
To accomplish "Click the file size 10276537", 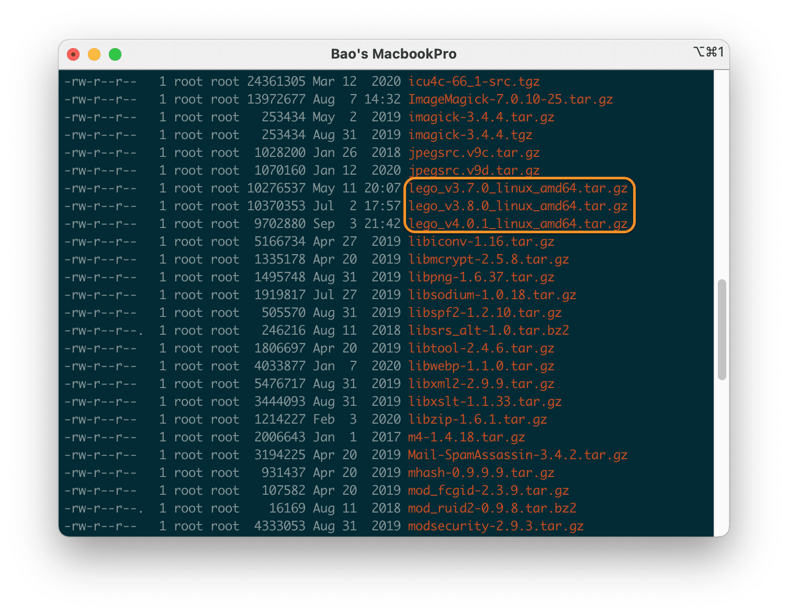I will [276, 189].
